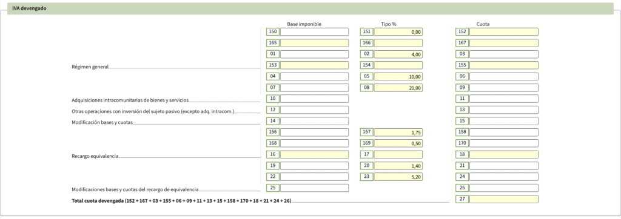Viewport: 621px width, 219px height.
Task: Click cuota field 21
Action: point(504,166)
